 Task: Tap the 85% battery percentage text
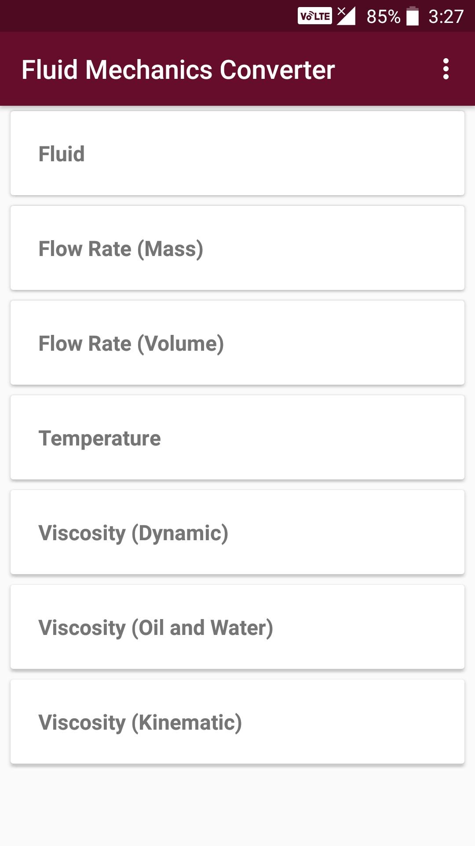(x=384, y=17)
